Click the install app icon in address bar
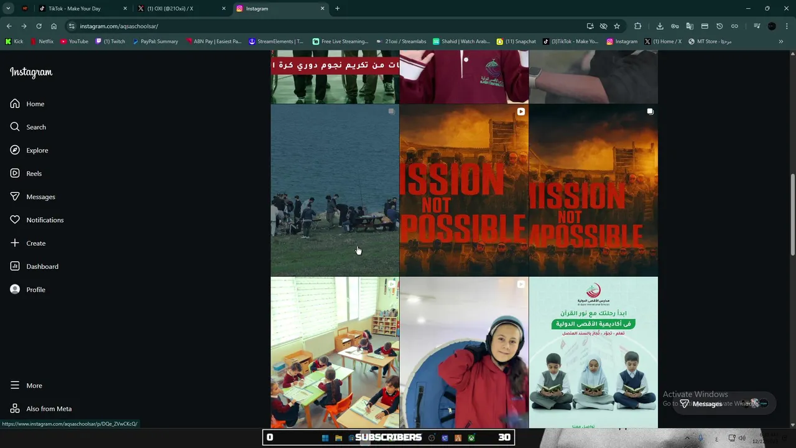796x448 pixels. 590,26
